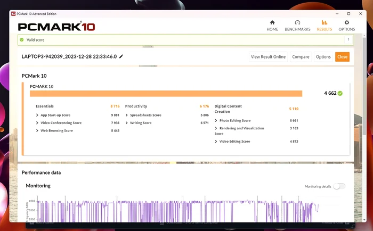The image size is (373, 231).
Task: Click the Monitoring heading
Action: (x=38, y=186)
